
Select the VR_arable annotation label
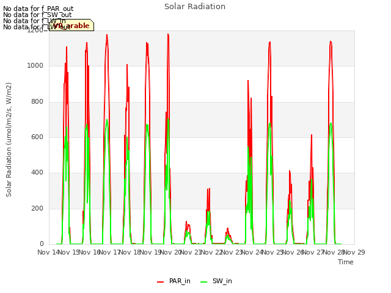pyautogui.click(x=71, y=25)
